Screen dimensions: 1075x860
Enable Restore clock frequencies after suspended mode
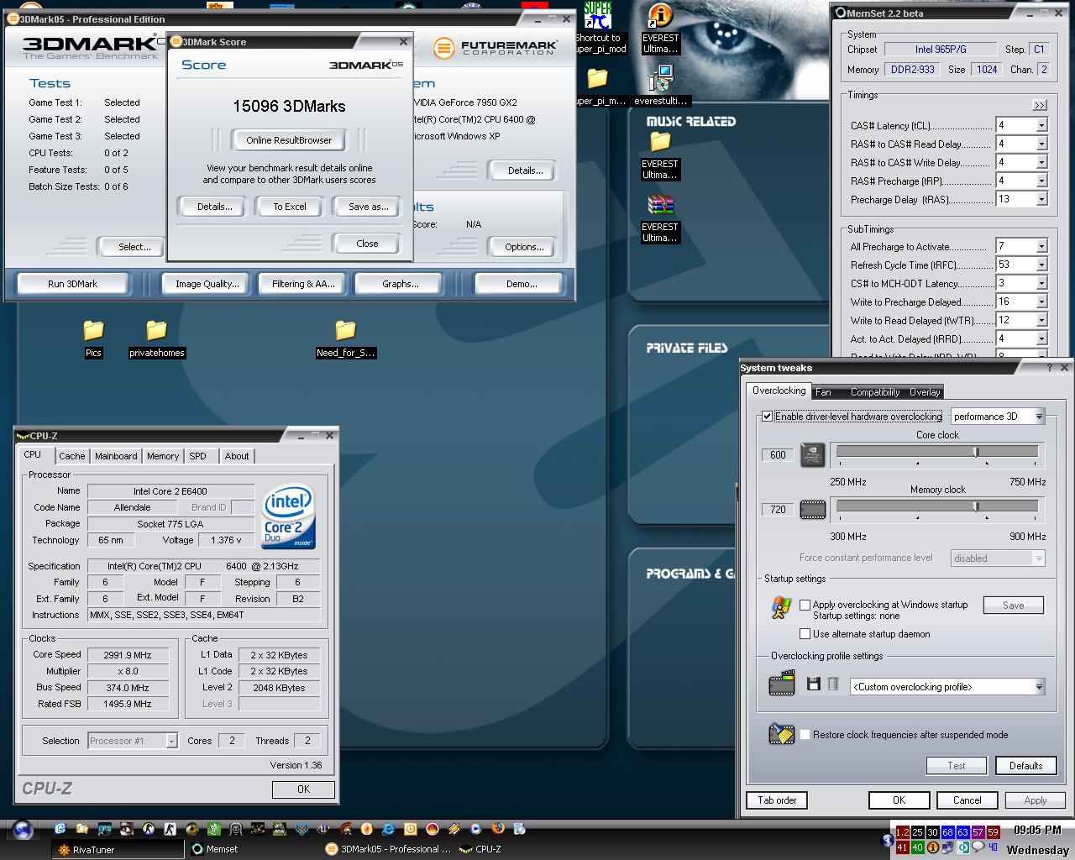[805, 735]
